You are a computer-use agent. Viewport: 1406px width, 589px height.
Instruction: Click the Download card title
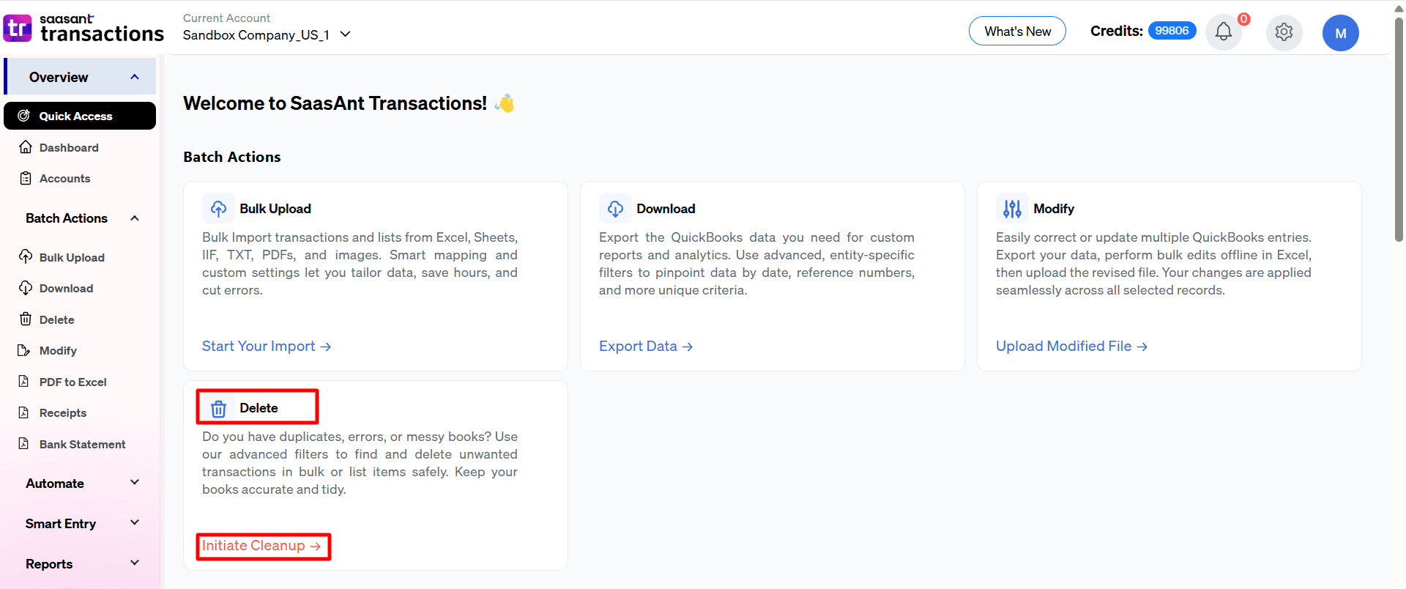coord(666,209)
